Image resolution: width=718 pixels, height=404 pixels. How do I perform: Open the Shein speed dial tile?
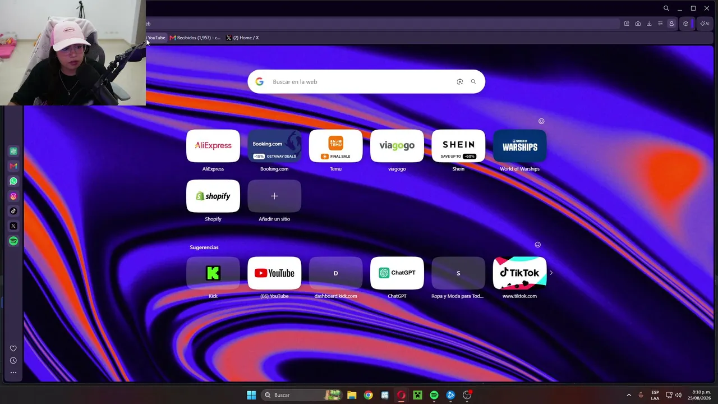tap(458, 146)
